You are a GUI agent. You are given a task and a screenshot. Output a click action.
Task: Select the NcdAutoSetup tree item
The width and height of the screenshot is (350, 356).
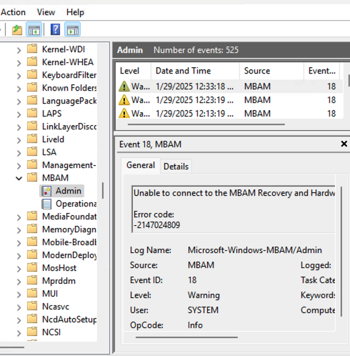[x=69, y=320]
